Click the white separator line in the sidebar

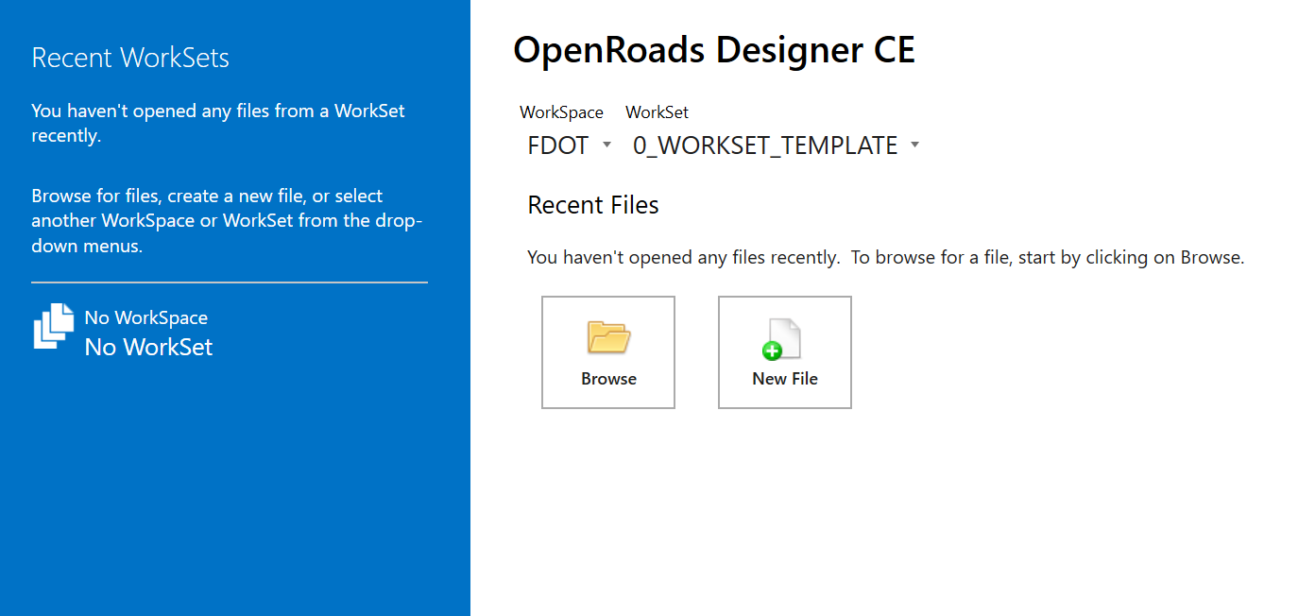230,282
